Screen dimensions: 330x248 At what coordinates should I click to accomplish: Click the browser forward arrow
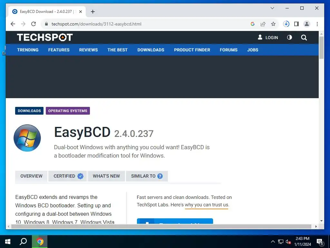[x=23, y=24]
